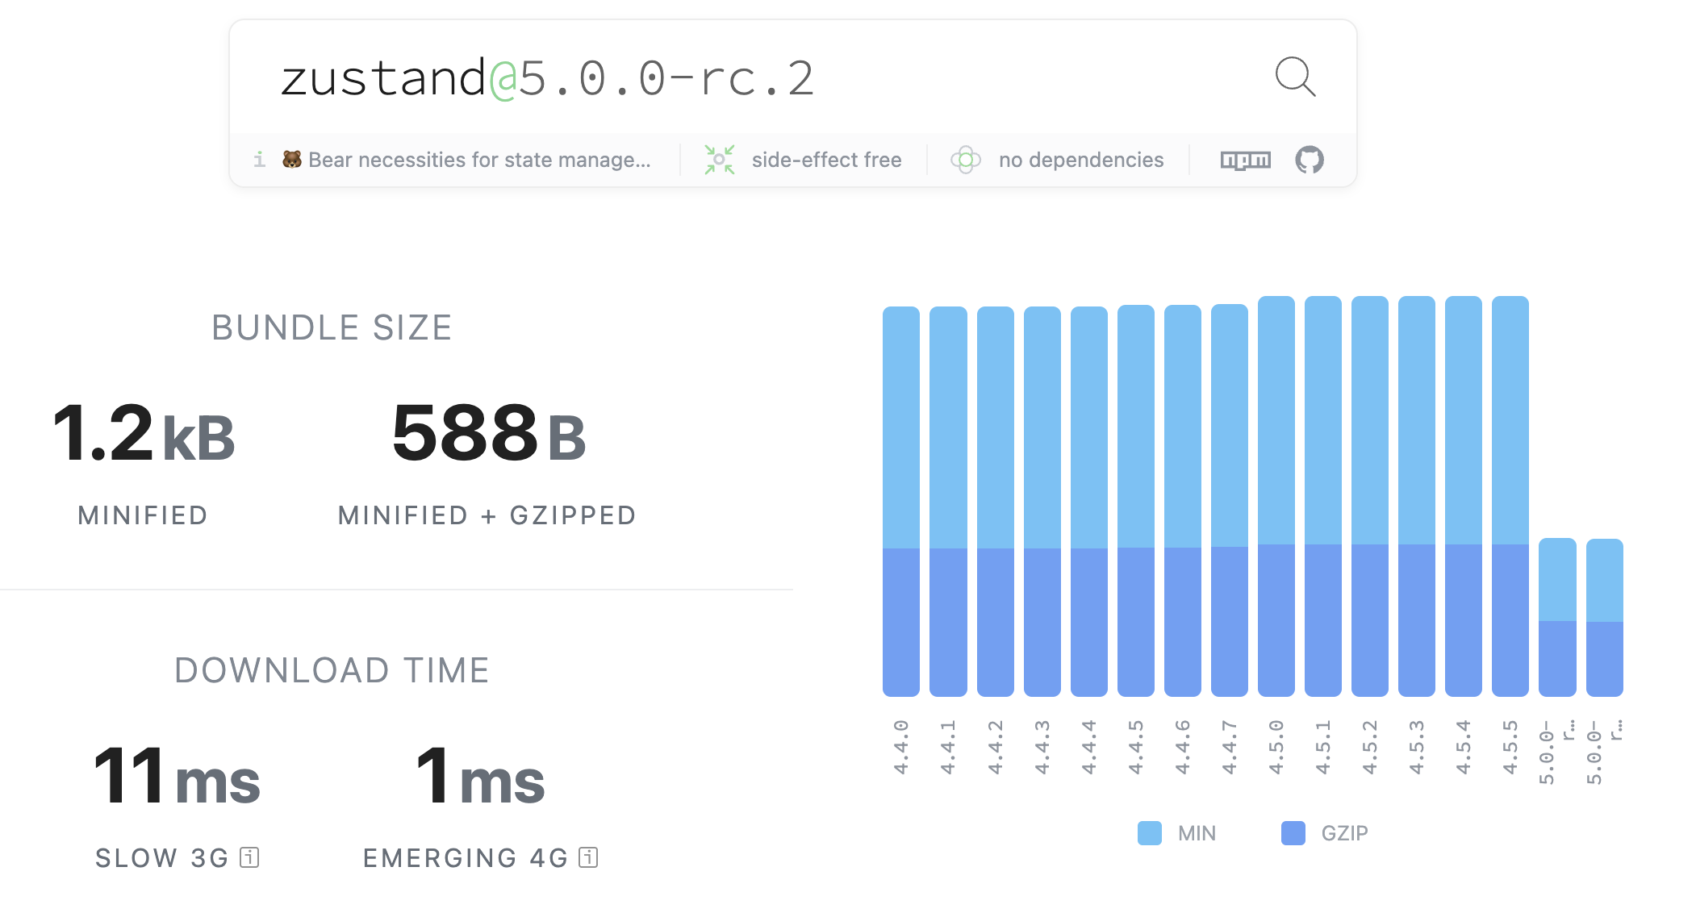Click the package info 'i' icon

[x=259, y=160]
